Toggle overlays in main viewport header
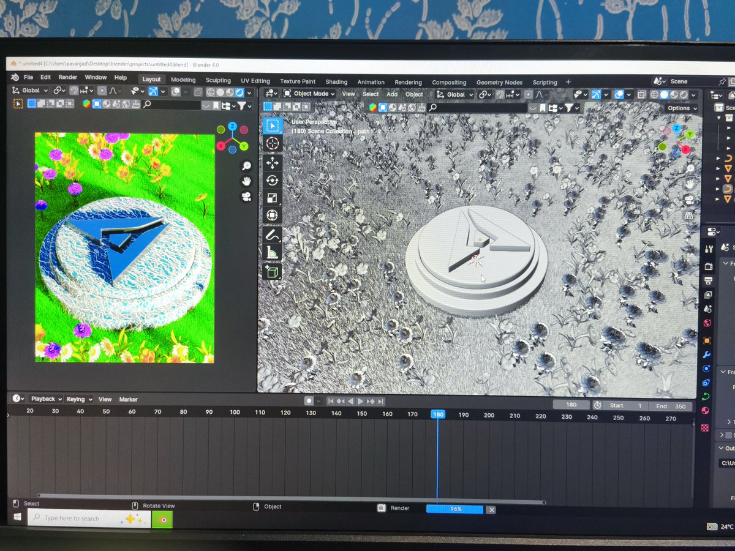The width and height of the screenshot is (735, 551). pyautogui.click(x=619, y=94)
